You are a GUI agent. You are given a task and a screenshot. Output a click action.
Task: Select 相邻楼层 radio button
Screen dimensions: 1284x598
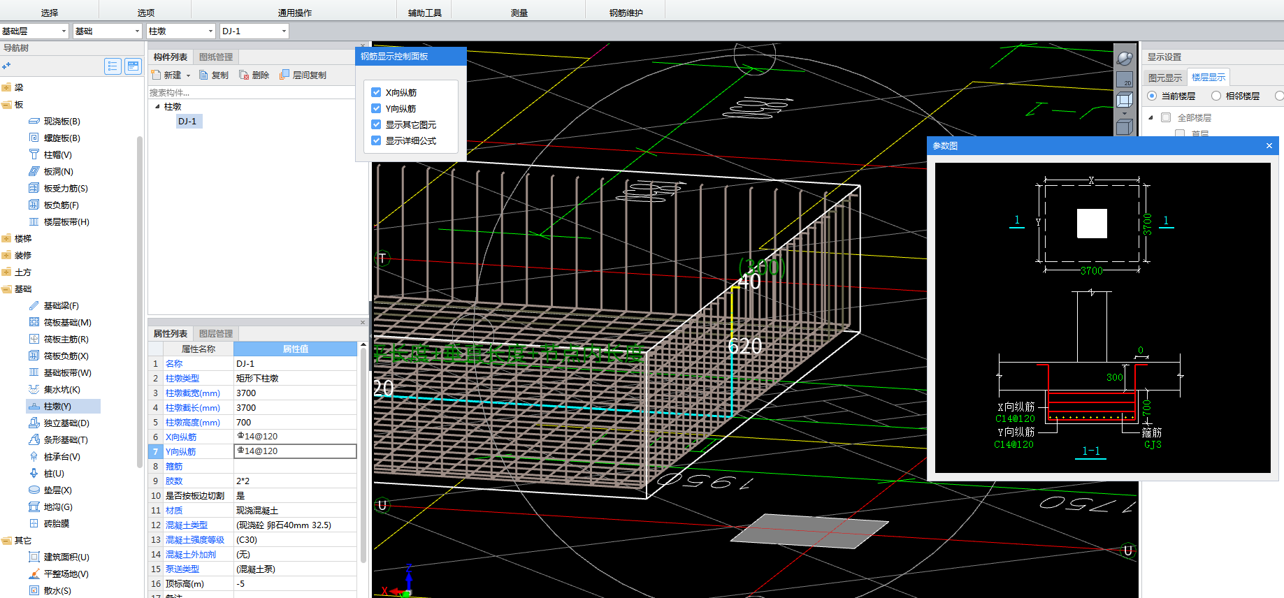[1216, 96]
